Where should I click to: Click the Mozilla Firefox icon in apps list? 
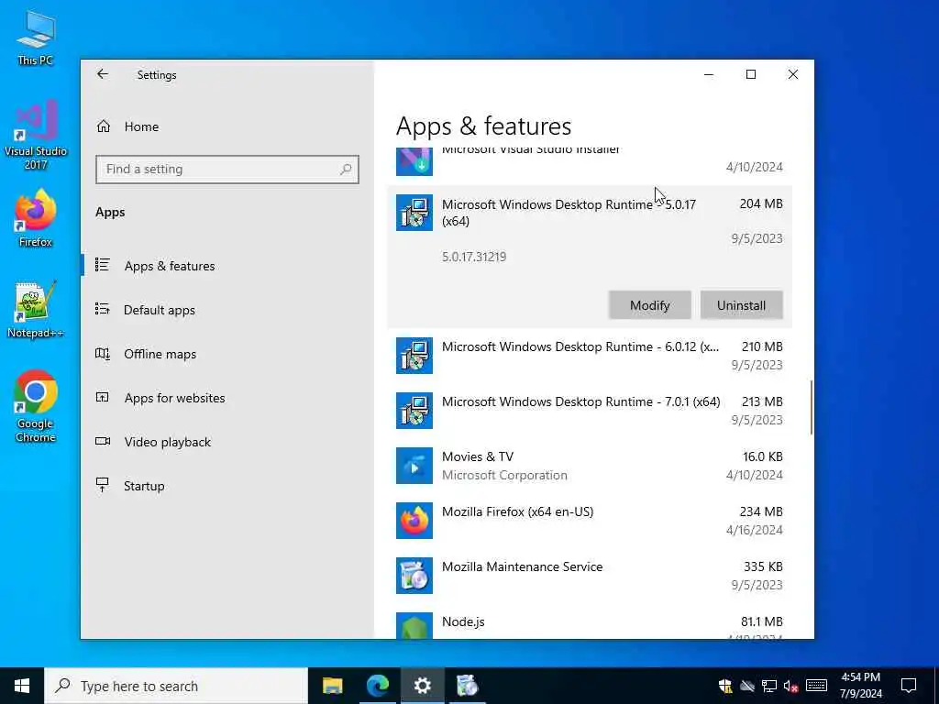(x=414, y=521)
